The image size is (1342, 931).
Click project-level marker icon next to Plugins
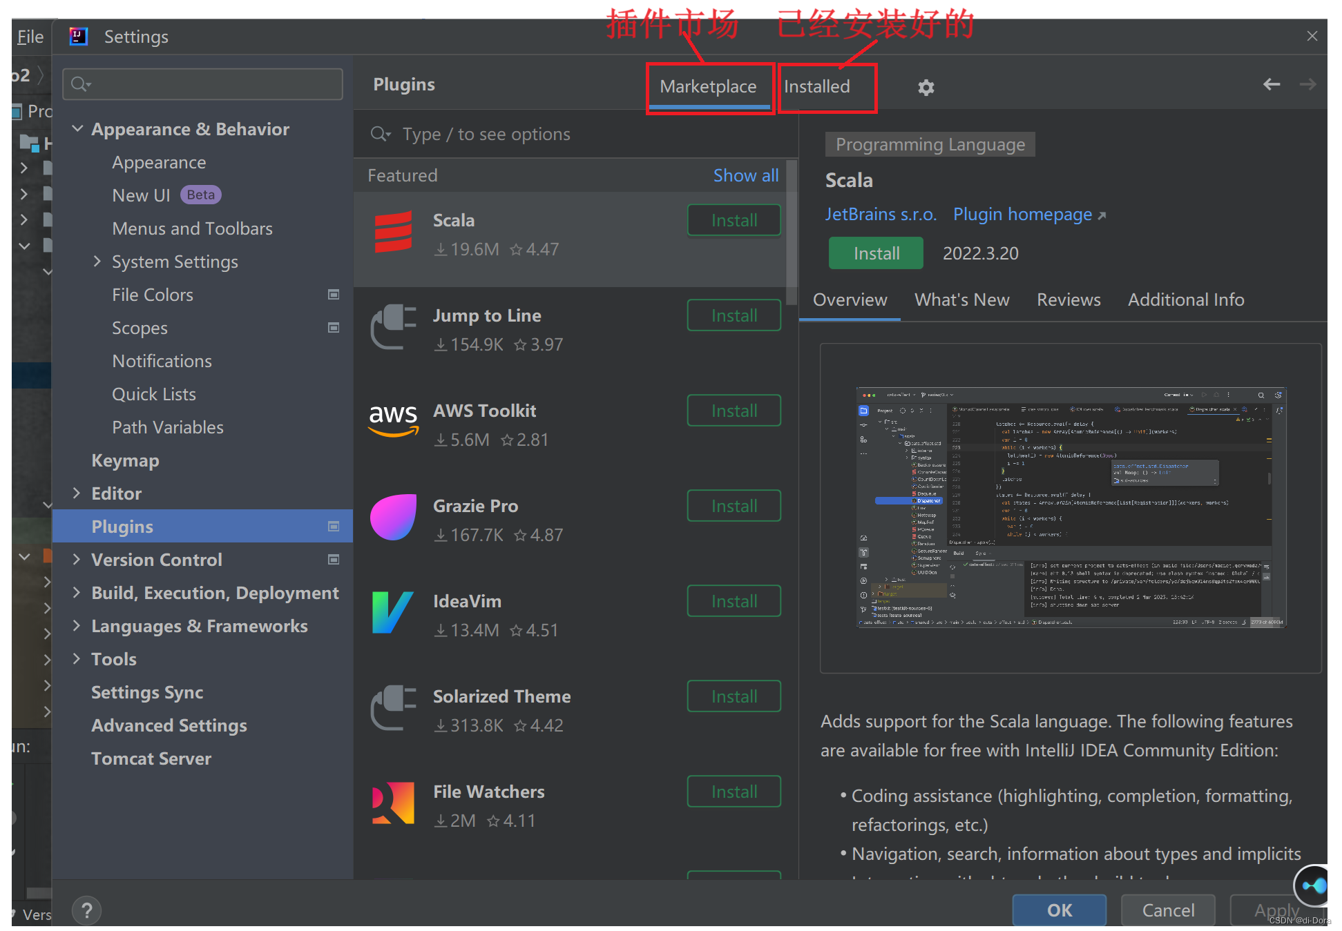click(x=334, y=527)
